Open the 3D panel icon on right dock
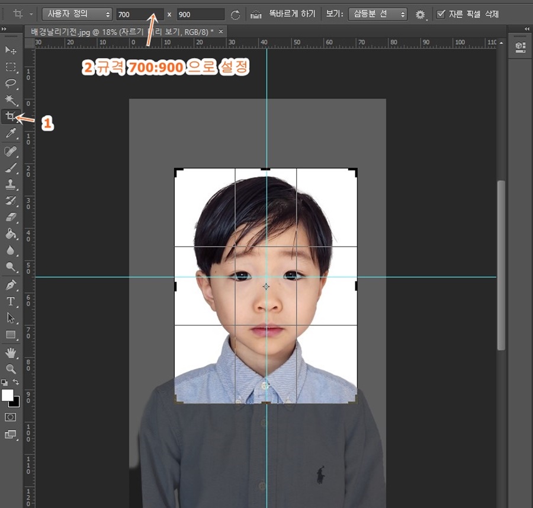This screenshot has height=508, width=533. tap(521, 47)
